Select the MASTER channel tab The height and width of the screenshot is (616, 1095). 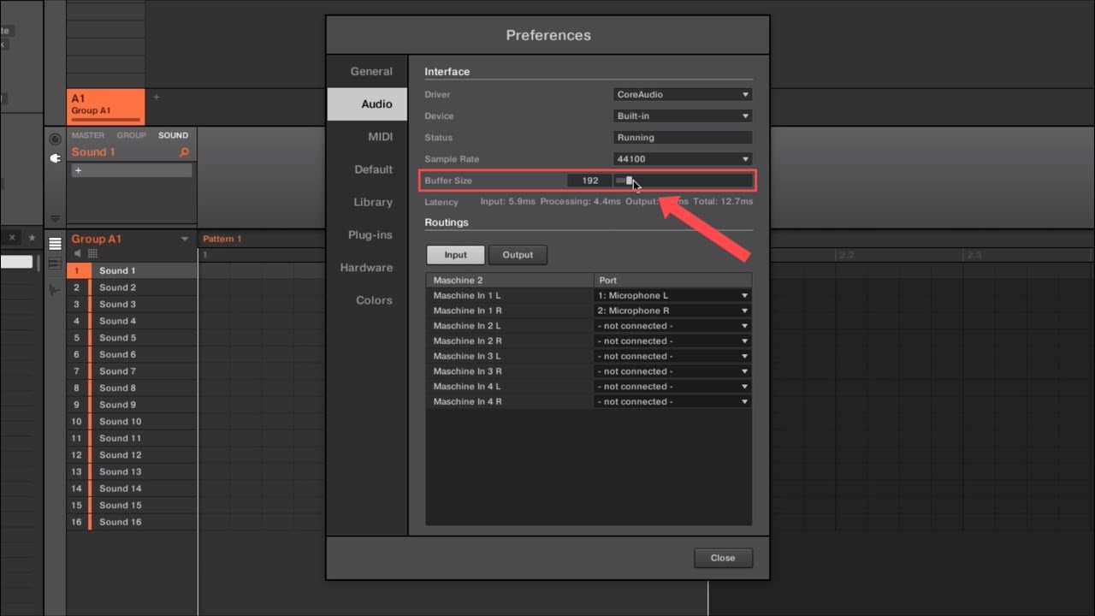(87, 135)
